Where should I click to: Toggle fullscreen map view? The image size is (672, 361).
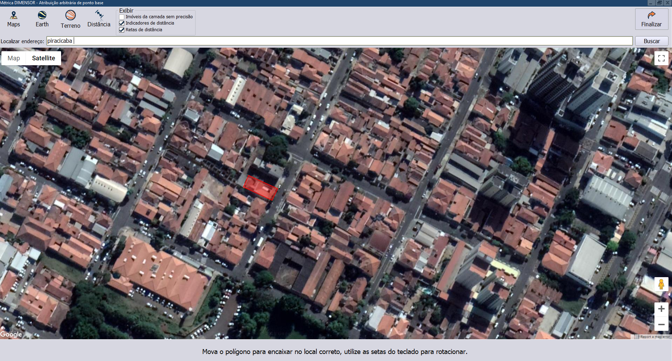click(661, 58)
